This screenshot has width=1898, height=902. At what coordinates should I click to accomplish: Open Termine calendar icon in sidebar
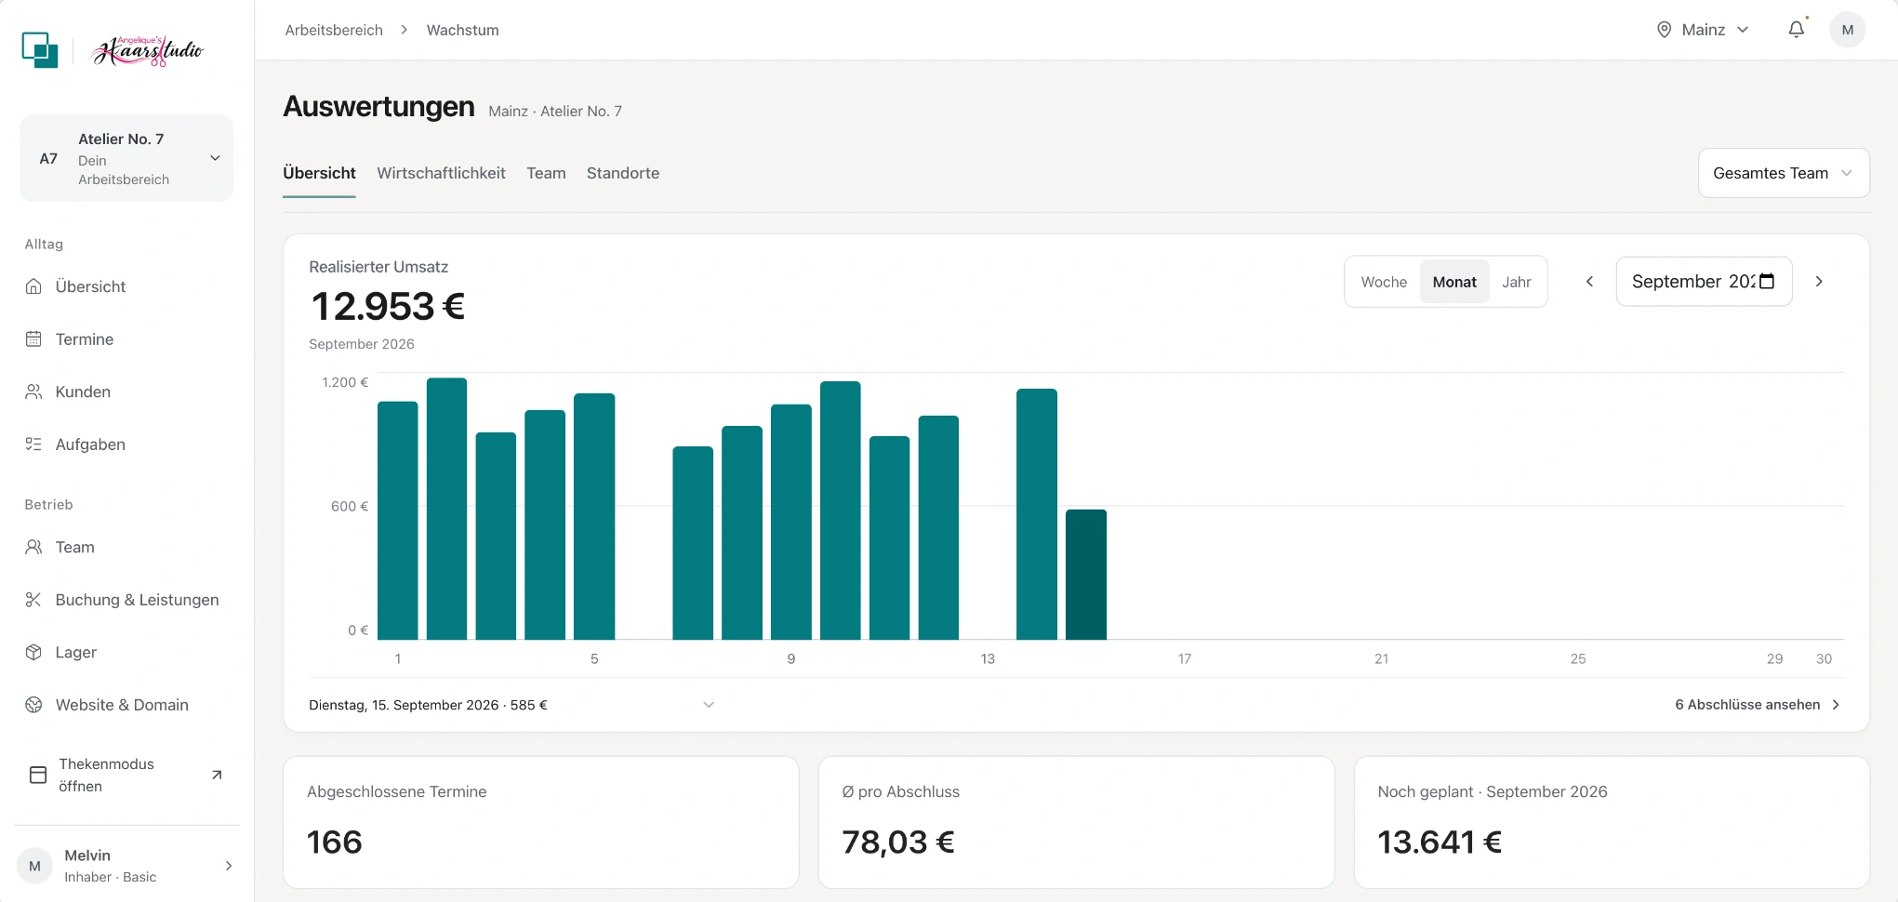click(33, 339)
